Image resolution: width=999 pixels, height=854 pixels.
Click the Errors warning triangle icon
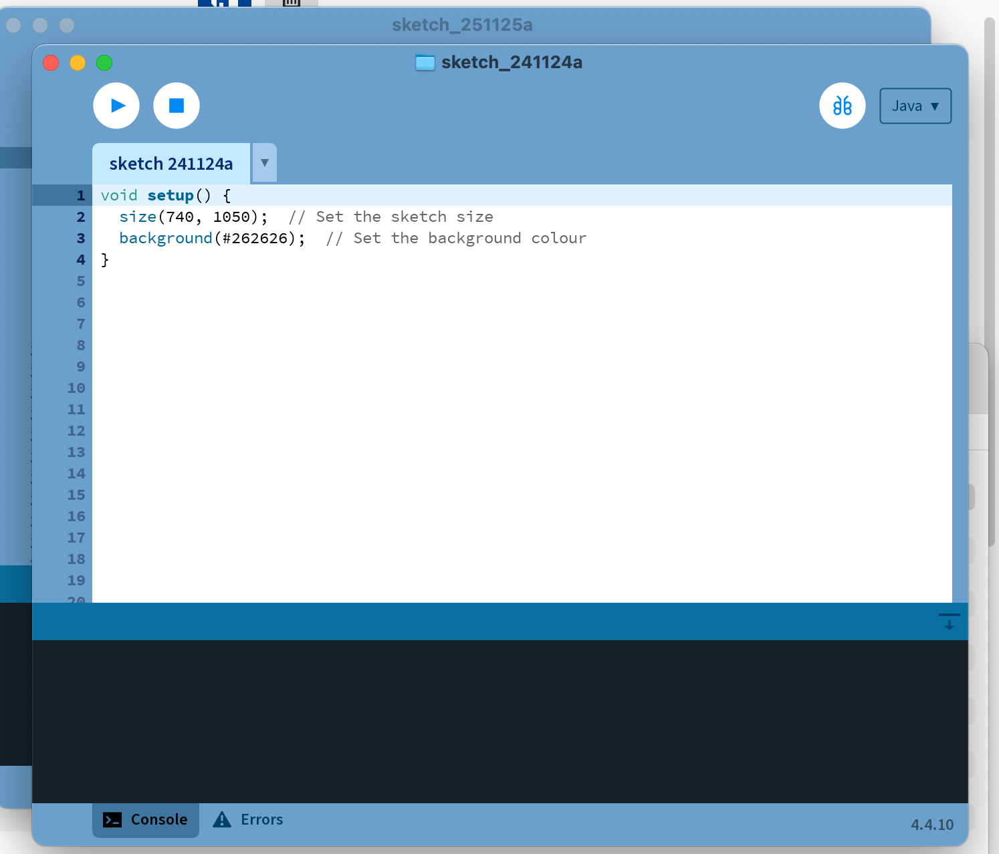coord(222,820)
